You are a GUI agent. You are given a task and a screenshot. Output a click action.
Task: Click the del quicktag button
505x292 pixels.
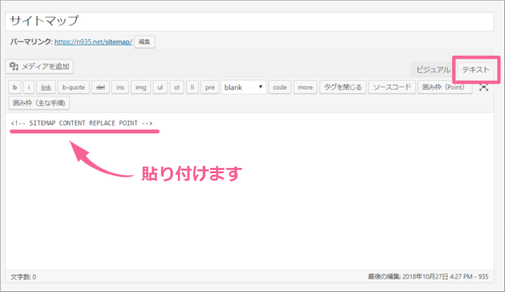[x=100, y=87]
